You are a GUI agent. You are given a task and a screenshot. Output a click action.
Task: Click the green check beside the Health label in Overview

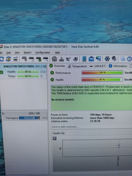pyautogui.click(x=52, y=80)
